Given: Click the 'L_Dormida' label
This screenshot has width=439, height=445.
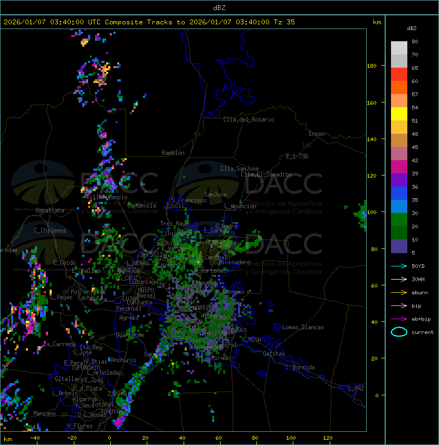Looking at the screenshot, I should tap(300, 367).
